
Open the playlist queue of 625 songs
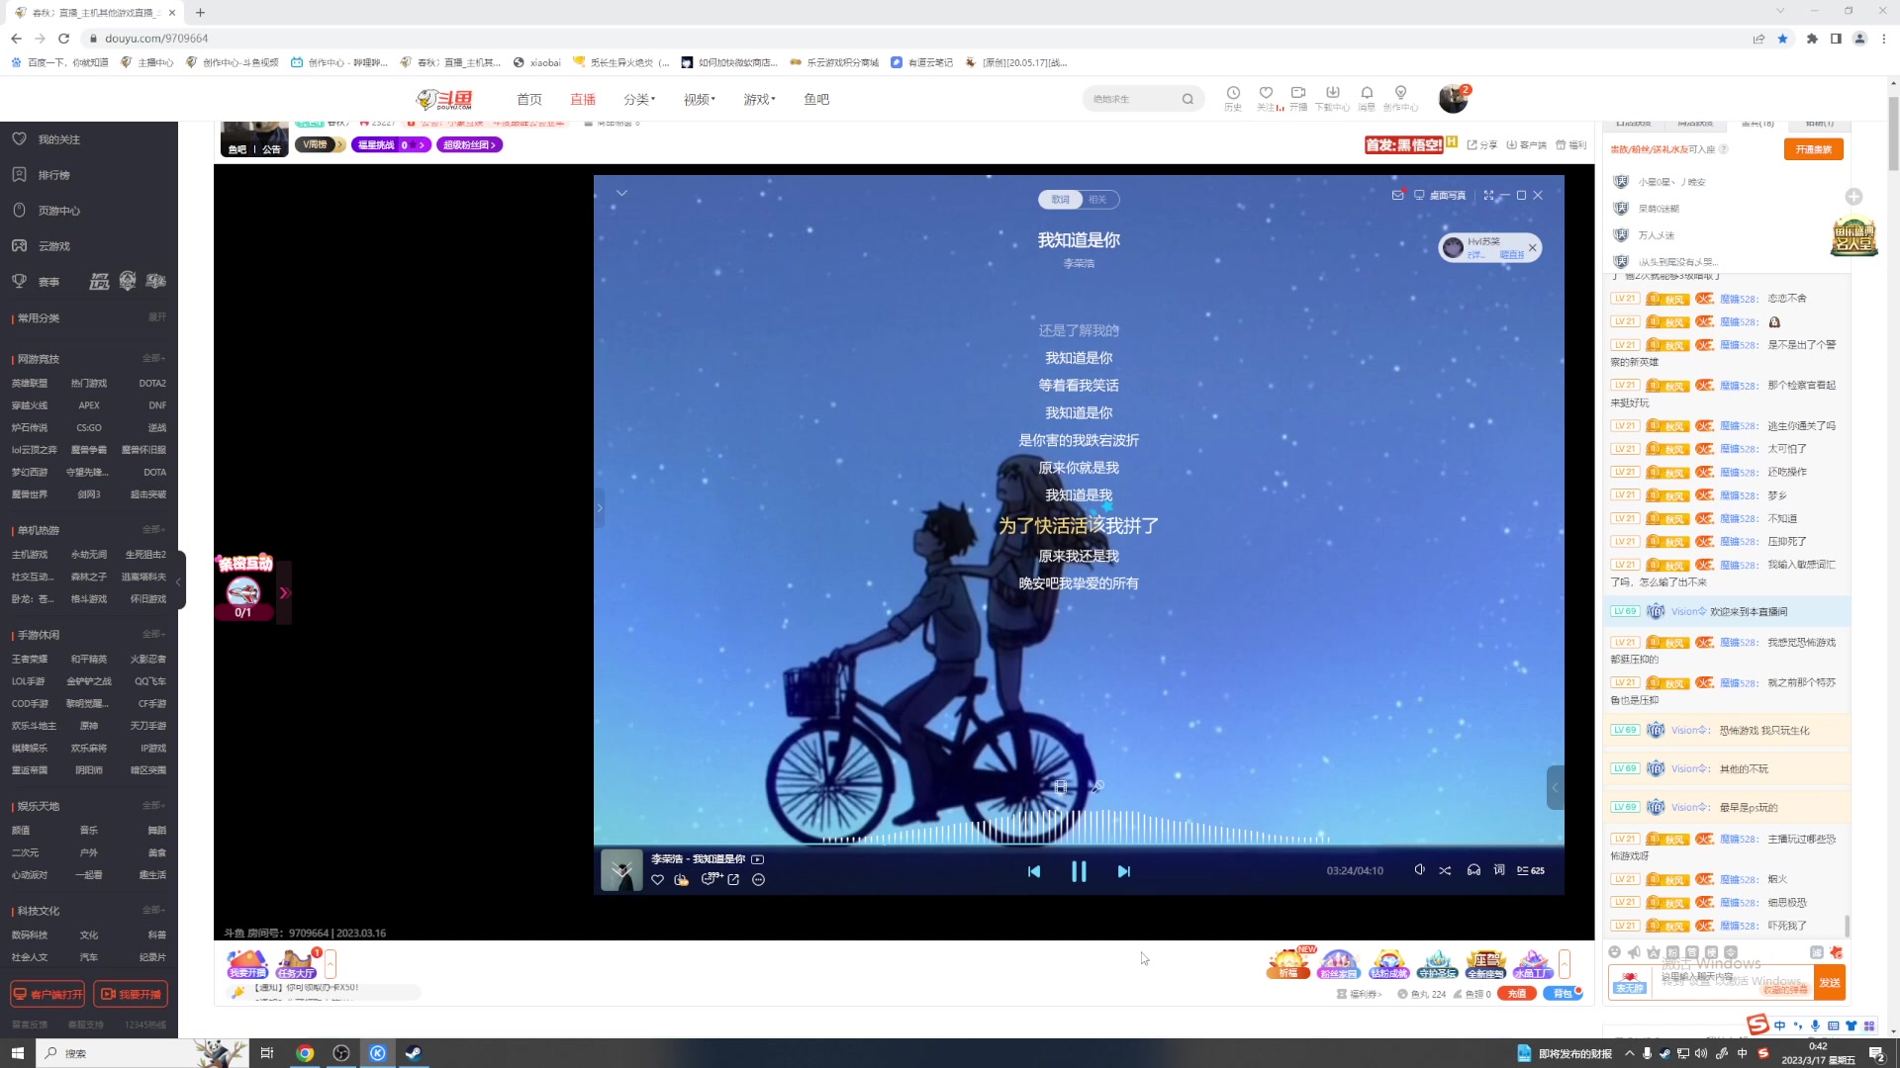pos(1531,870)
